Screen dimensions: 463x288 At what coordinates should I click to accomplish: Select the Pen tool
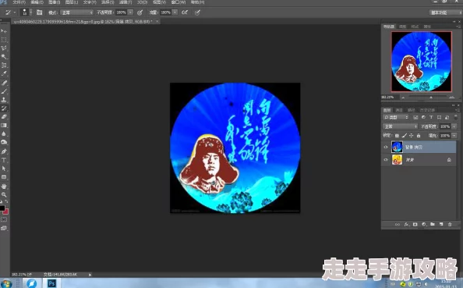coord(4,151)
